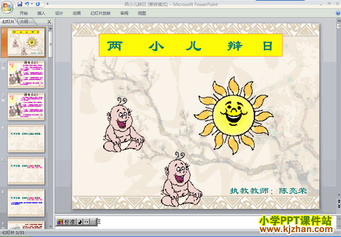
Task: Click main slide area scroll down arrow
Action: click(339, 195)
